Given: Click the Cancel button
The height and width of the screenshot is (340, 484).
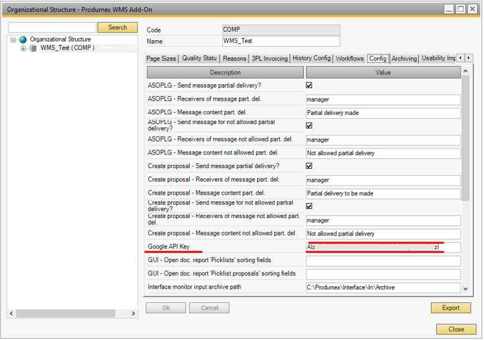Looking at the screenshot, I should tap(209, 308).
